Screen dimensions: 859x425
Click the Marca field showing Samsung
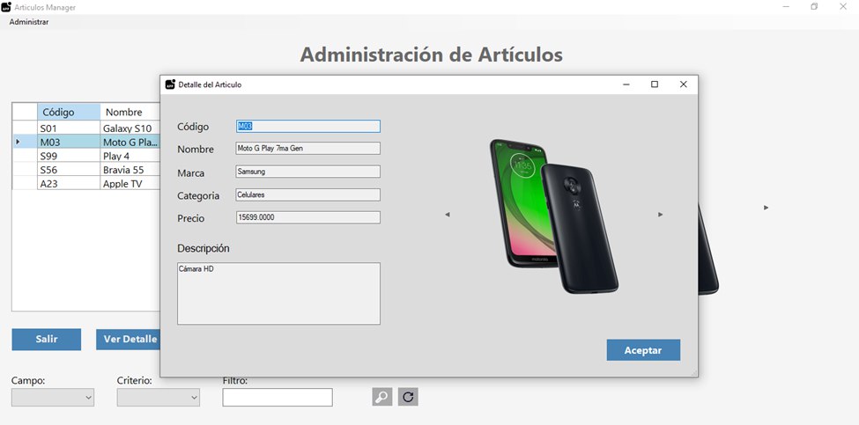tap(307, 172)
